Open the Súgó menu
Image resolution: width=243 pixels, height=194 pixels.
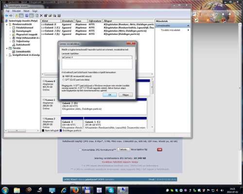click(35, 11)
